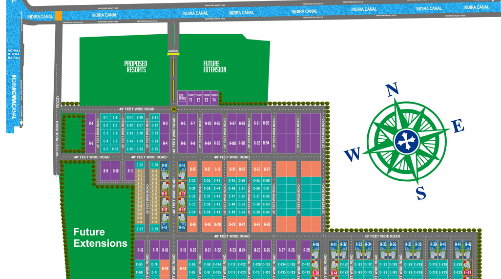The image size is (501, 279).
Task: Click the N letter on the compass
Action: click(x=392, y=90)
